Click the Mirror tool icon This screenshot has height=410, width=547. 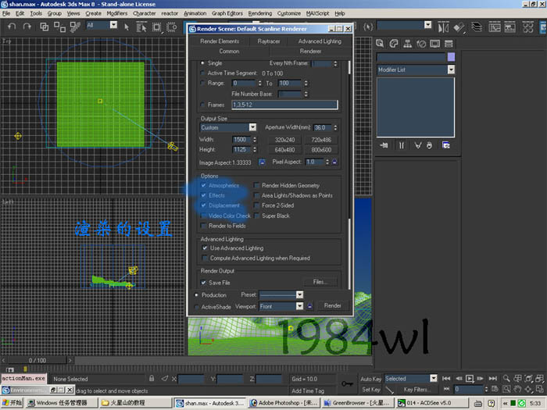443,27
